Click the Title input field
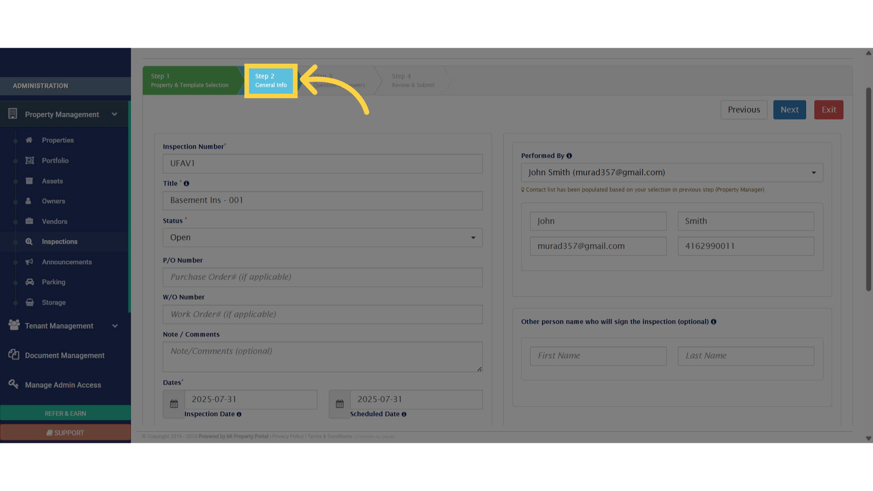Viewport: 873px width, 491px height. (323, 200)
